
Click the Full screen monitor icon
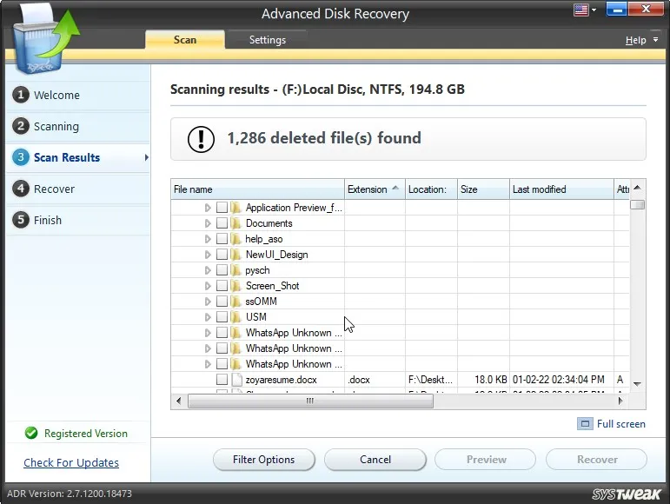pos(585,424)
